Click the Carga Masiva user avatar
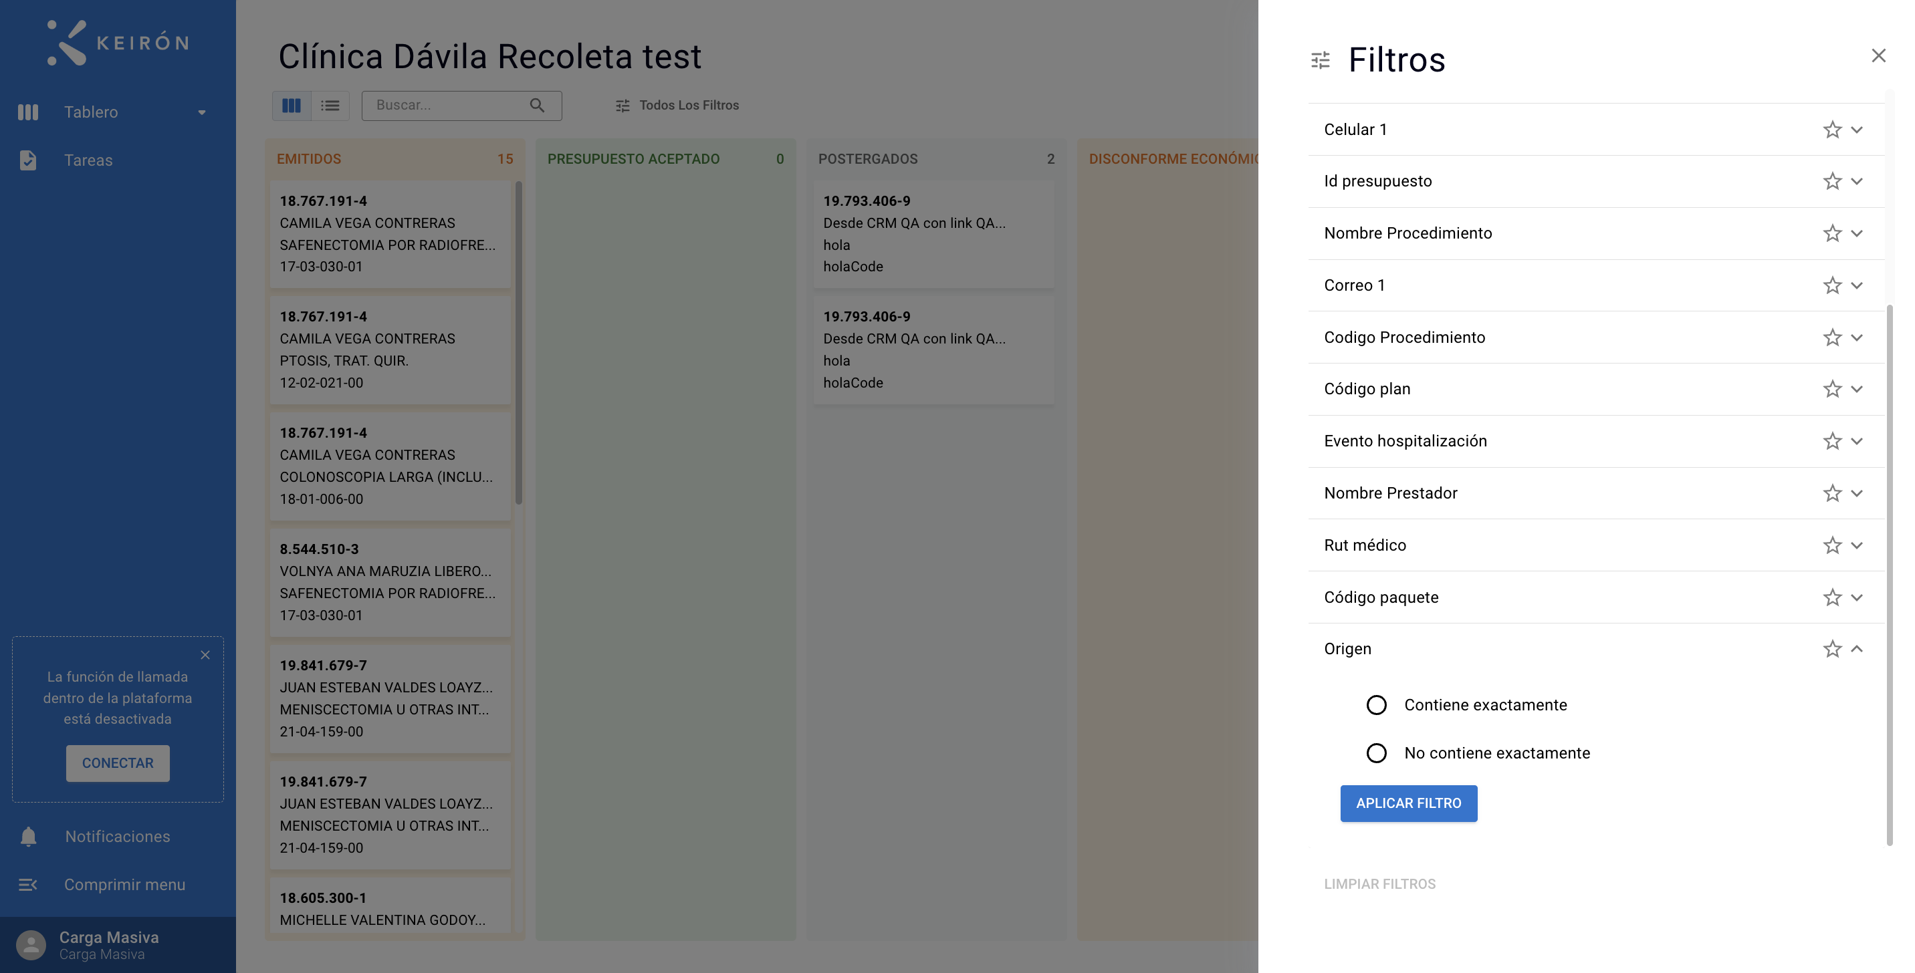Screen dimensions: 1915x973 31,946
